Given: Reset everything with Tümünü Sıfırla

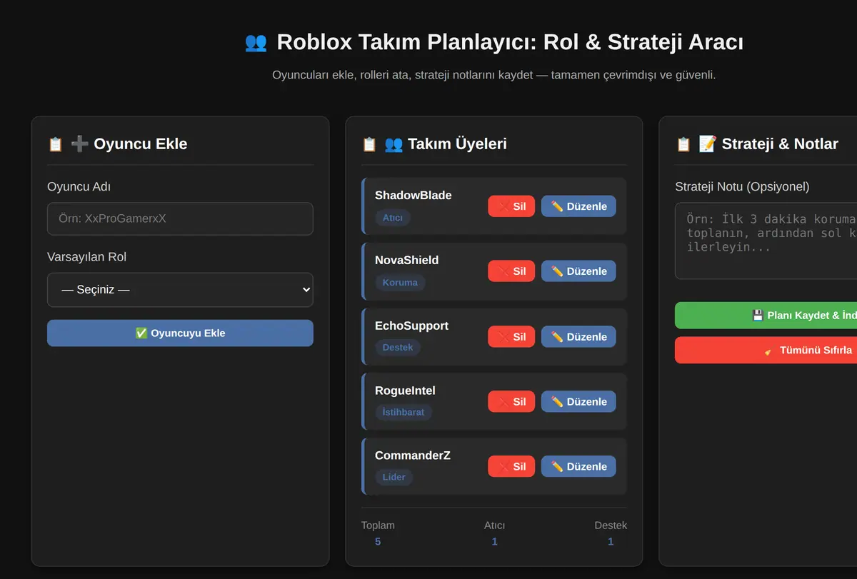Looking at the screenshot, I should tap(766, 351).
